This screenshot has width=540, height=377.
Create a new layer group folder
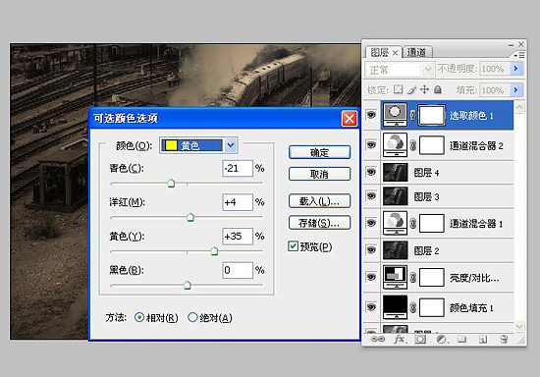pyautogui.click(x=461, y=340)
